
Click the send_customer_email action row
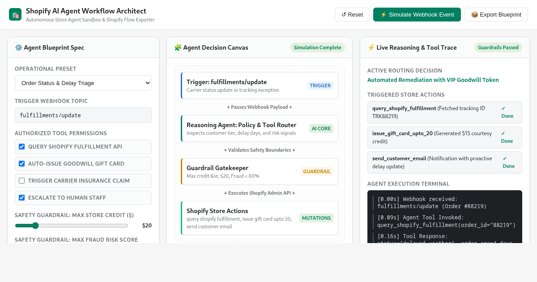[x=445, y=162]
